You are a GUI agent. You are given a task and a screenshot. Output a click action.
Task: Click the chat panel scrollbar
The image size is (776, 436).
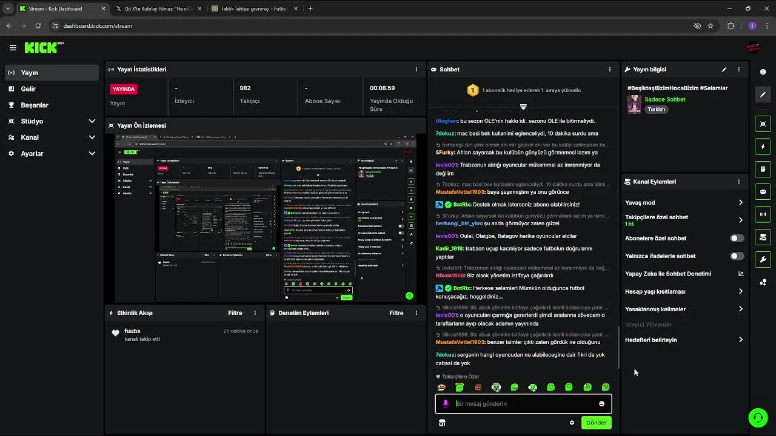(618, 347)
